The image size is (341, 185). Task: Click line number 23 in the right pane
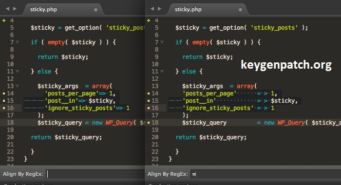tap(155, 159)
